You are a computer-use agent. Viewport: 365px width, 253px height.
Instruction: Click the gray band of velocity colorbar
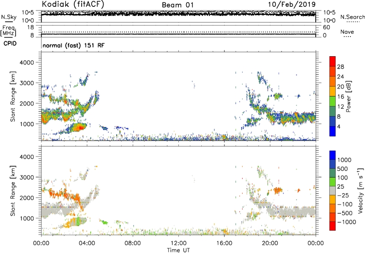333,190
